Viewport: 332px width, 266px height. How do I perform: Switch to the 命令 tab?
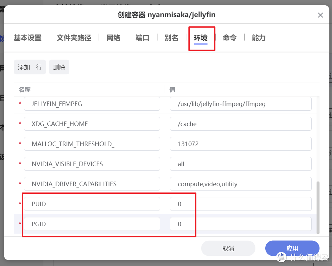[230, 38]
